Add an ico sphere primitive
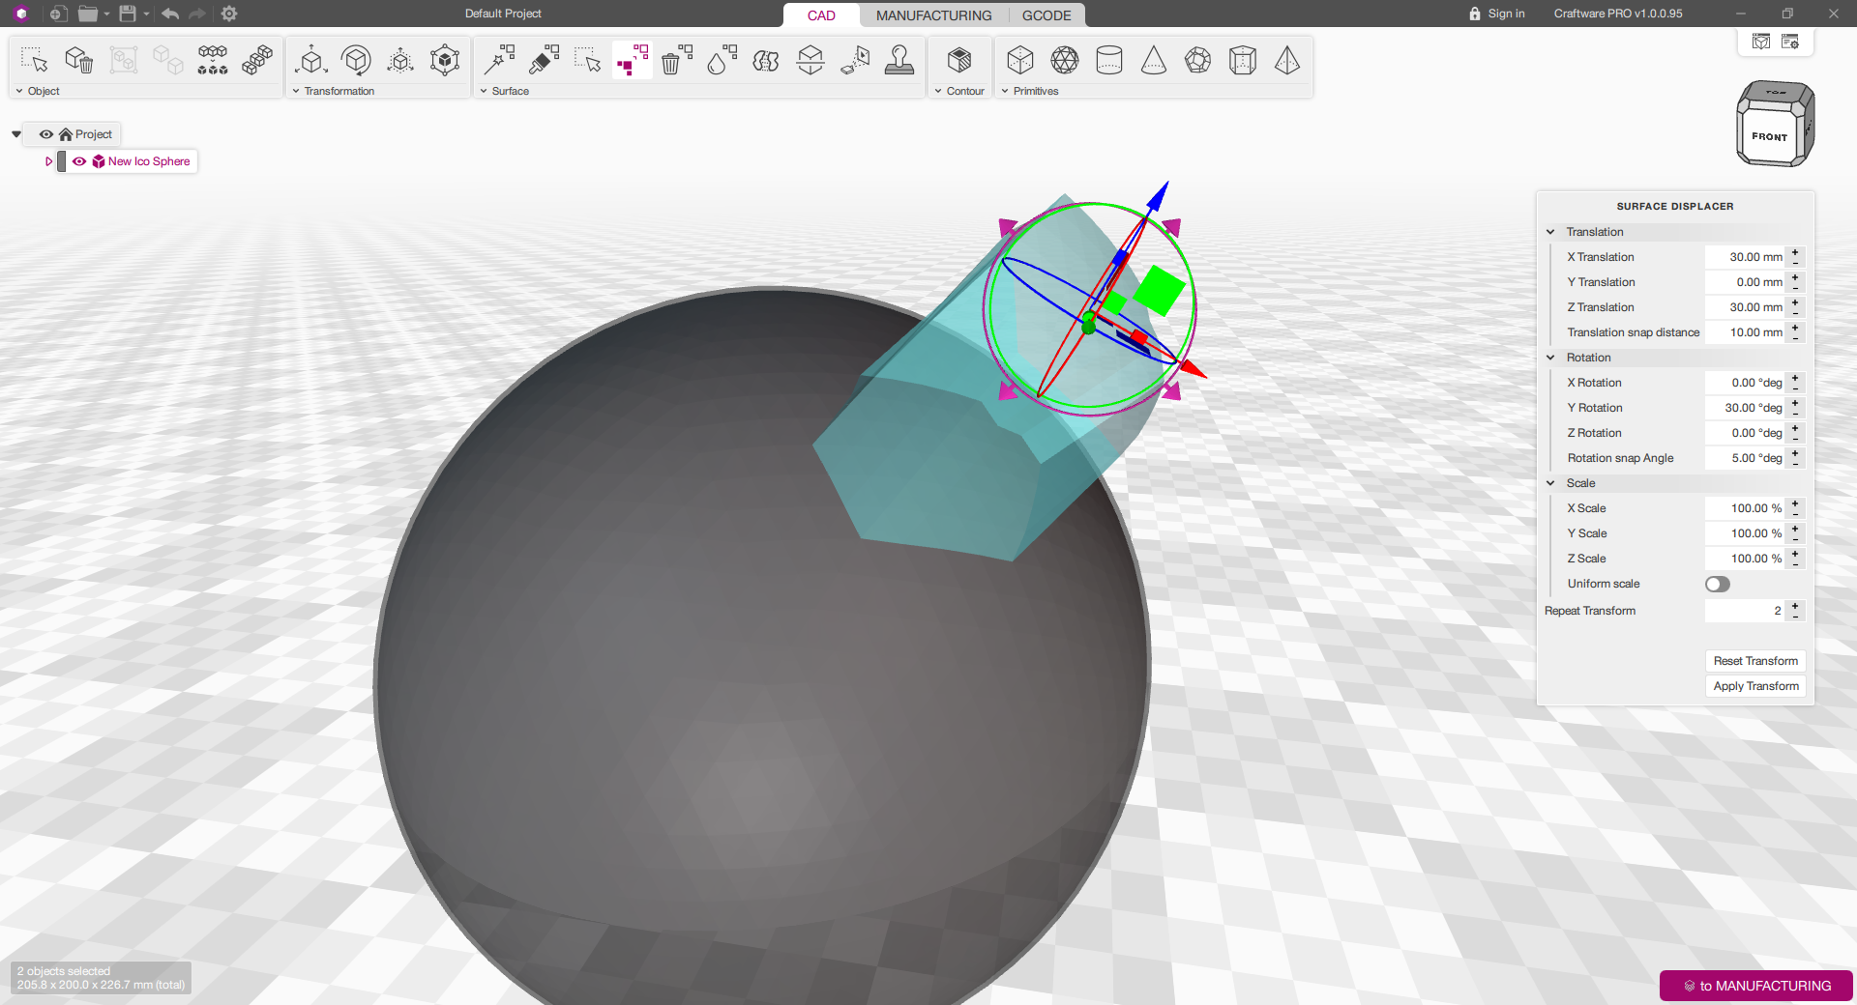 pyautogui.click(x=1064, y=61)
